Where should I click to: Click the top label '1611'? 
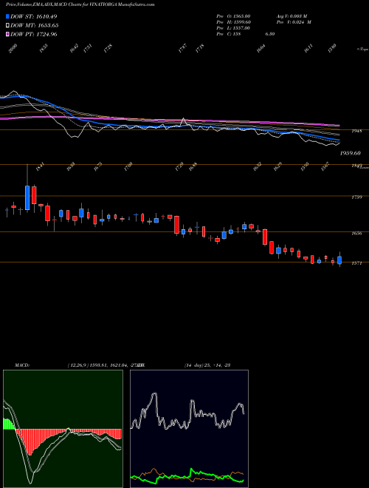(308, 49)
